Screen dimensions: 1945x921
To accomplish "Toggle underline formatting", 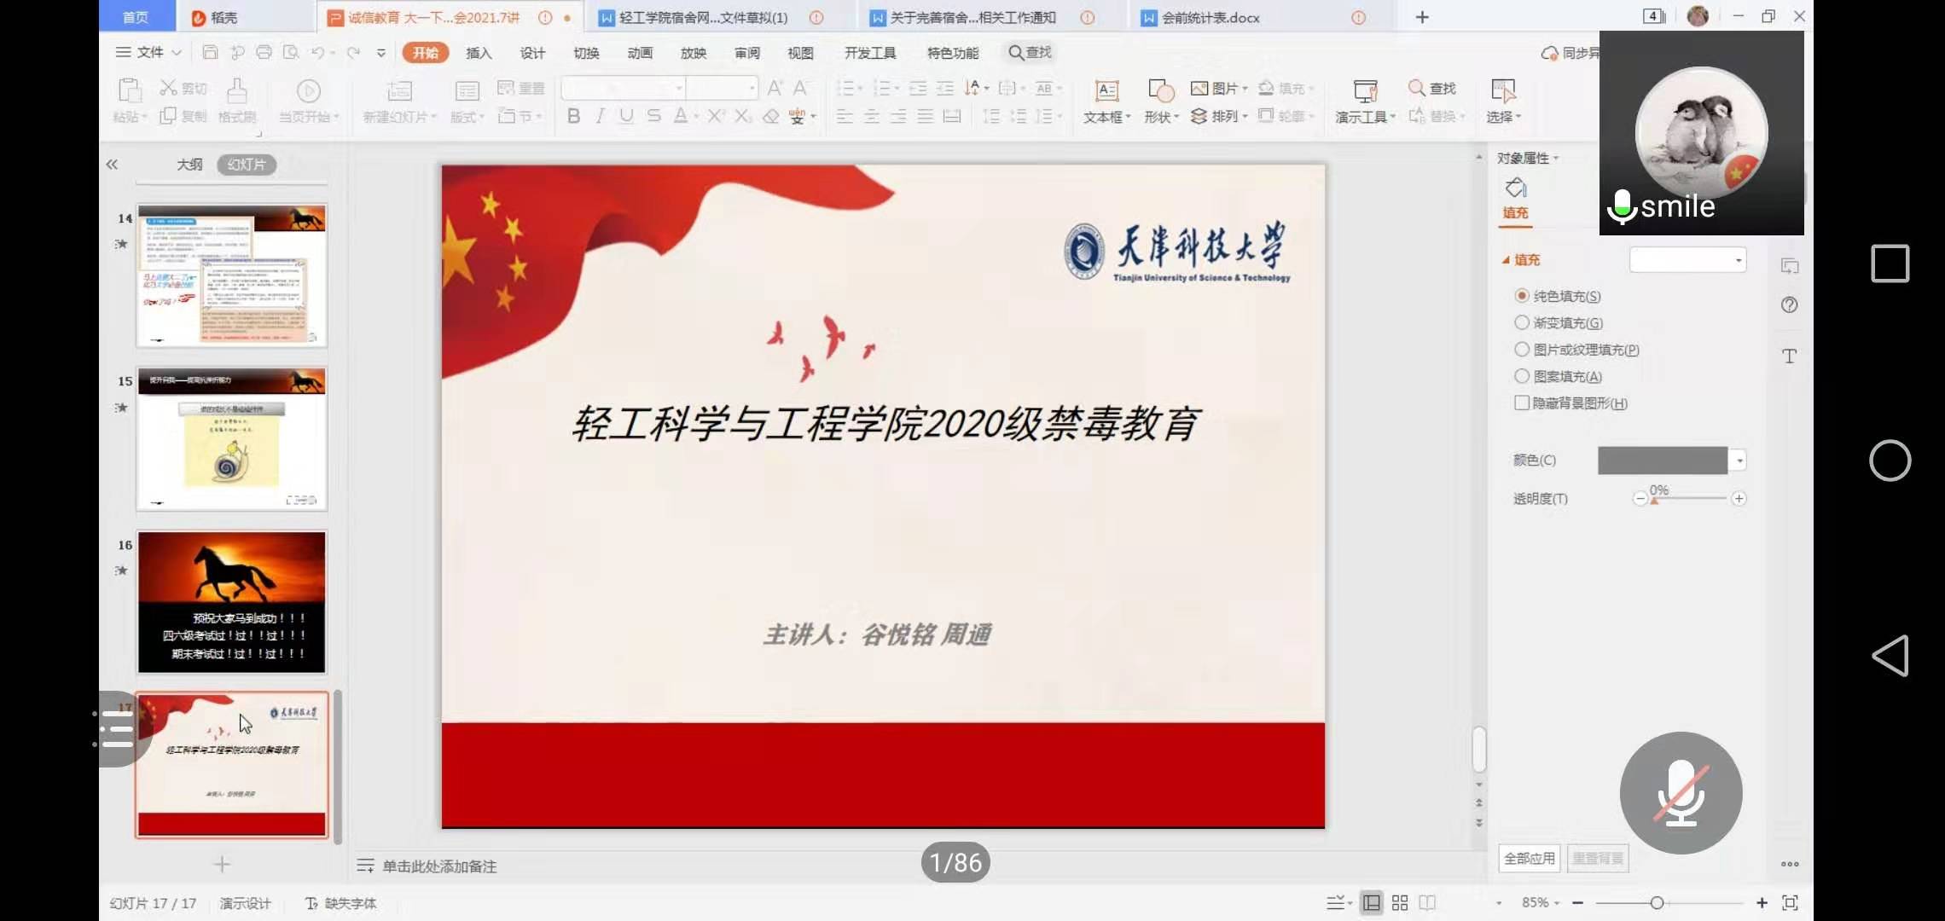I will tap(626, 116).
